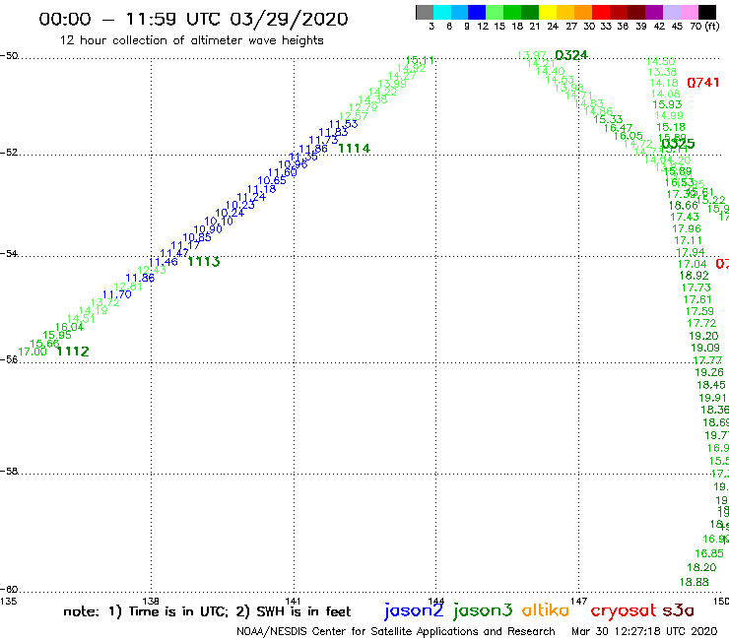The height and width of the screenshot is (640, 729).
Task: Click the 15.18 wave height value
Action: (671, 127)
